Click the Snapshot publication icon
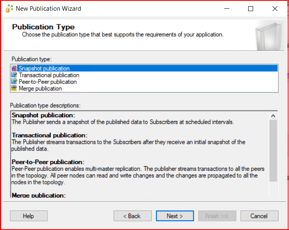Screen dimensions: 289x230 point(14,68)
